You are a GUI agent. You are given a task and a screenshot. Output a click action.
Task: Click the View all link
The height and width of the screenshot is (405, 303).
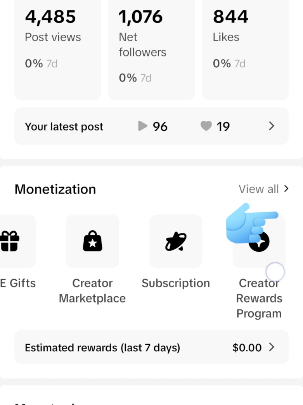tap(258, 189)
